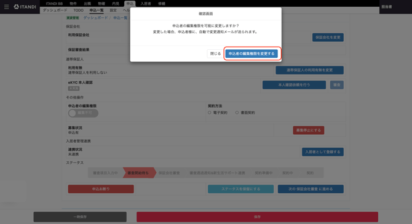Click the 審査 button beside eKYC
The height and width of the screenshot is (224, 412).
coord(336,85)
